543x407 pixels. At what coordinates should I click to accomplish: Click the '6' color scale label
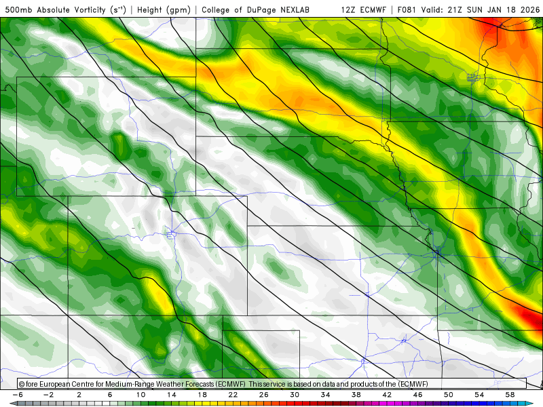click(110, 395)
